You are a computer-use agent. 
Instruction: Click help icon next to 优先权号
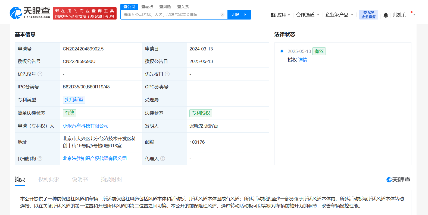point(40,74)
